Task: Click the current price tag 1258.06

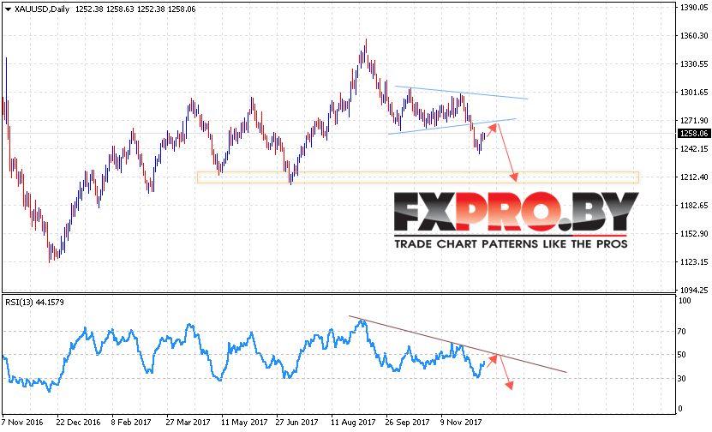Action: (693, 134)
